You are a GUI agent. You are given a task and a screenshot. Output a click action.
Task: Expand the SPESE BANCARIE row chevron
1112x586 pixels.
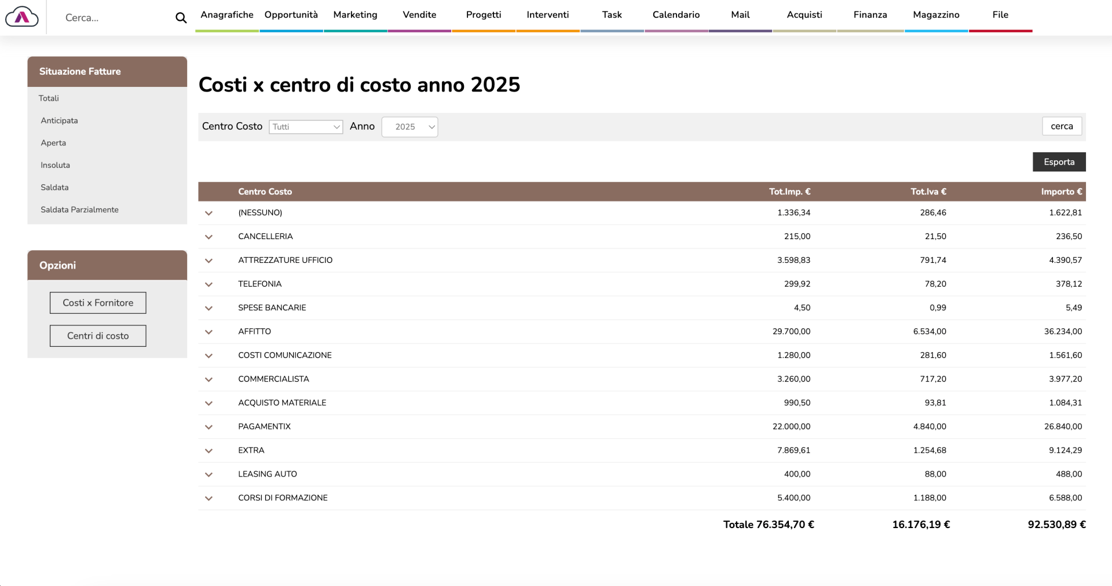click(x=209, y=308)
